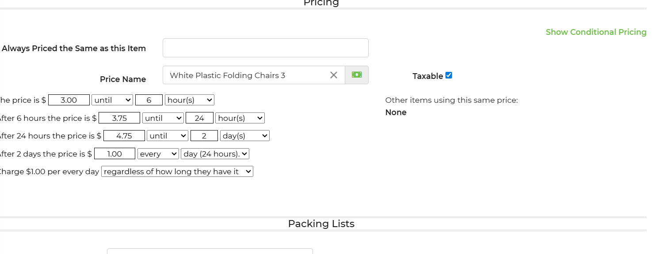Toggle the Taxable checkbox
Viewport: 652px width, 254px height.
coord(449,75)
